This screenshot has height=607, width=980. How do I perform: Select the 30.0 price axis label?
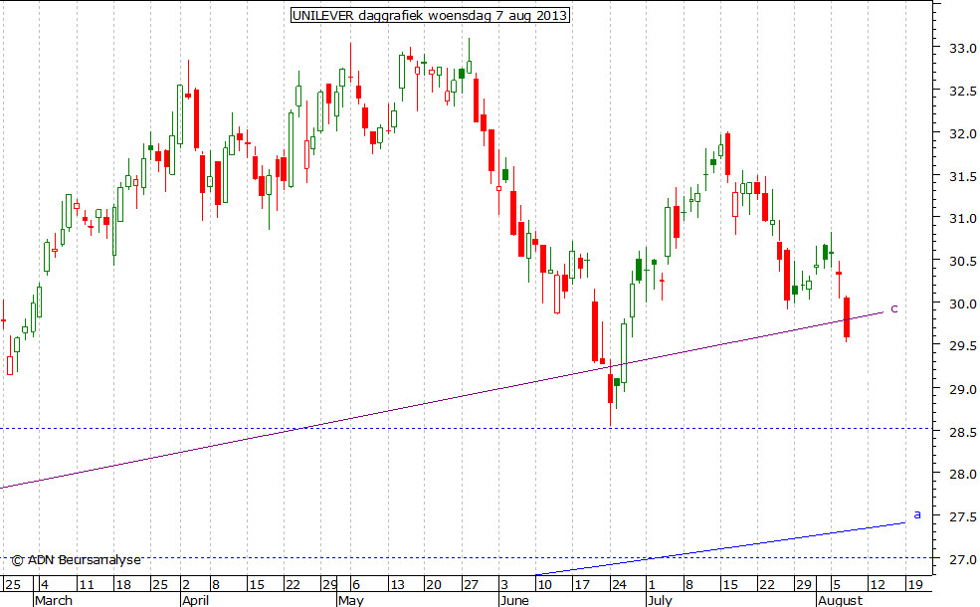click(962, 303)
